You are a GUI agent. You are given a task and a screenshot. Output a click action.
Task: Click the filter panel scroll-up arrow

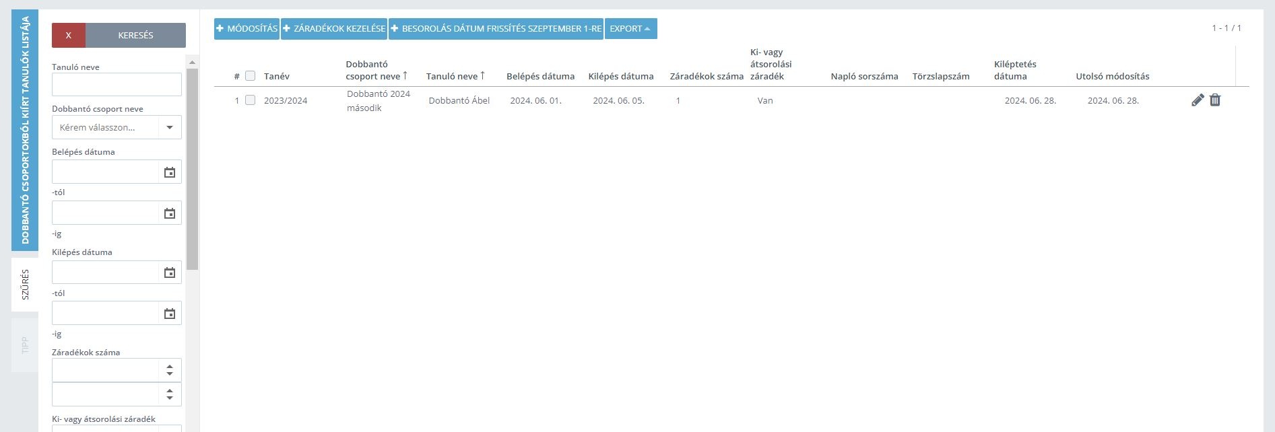coord(193,62)
